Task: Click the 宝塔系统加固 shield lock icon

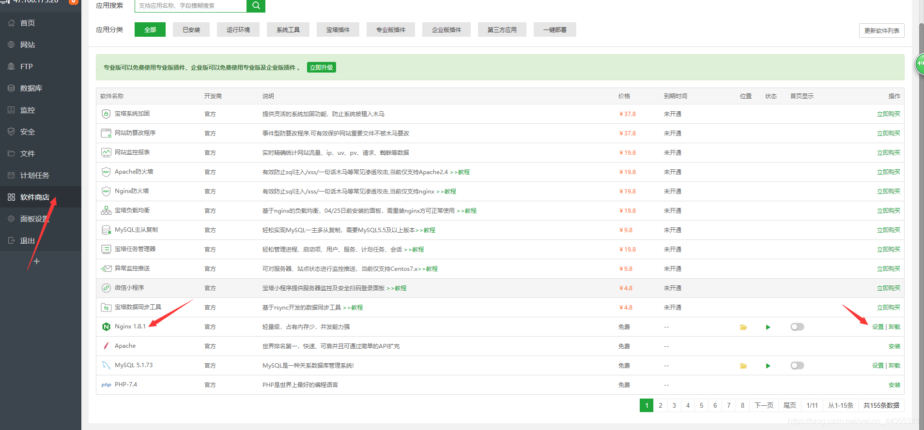Action: 106,114
